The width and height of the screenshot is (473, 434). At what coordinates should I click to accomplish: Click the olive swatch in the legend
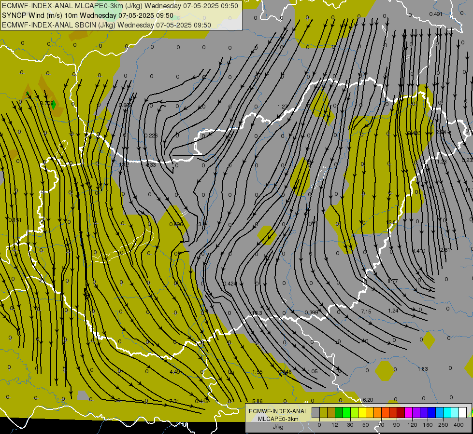324,412
